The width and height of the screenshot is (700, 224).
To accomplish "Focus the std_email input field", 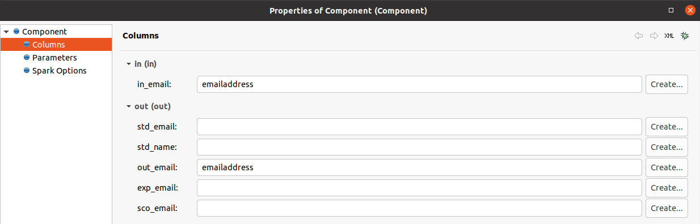I will pos(419,127).
